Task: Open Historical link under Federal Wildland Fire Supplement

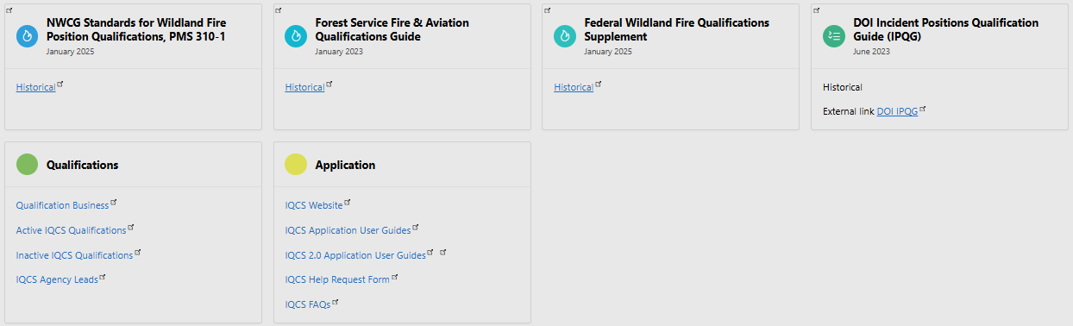Action: click(574, 87)
